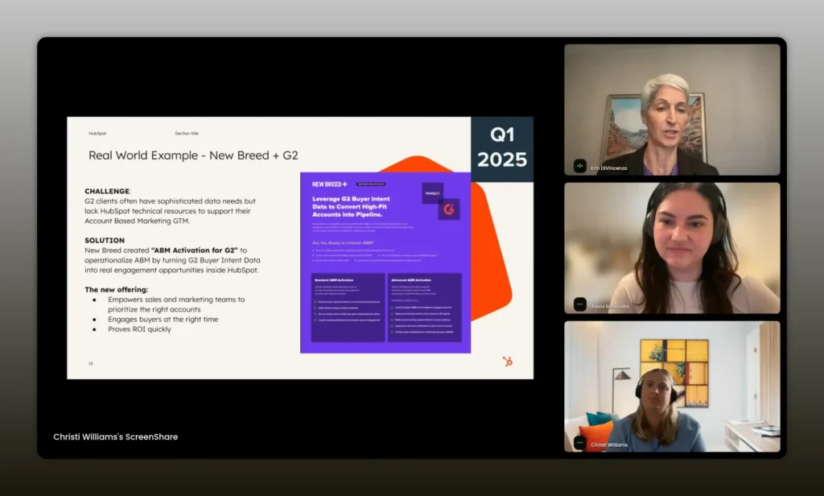Click the "HubSpot" text in the slide header
The image size is (824, 496).
click(97, 133)
